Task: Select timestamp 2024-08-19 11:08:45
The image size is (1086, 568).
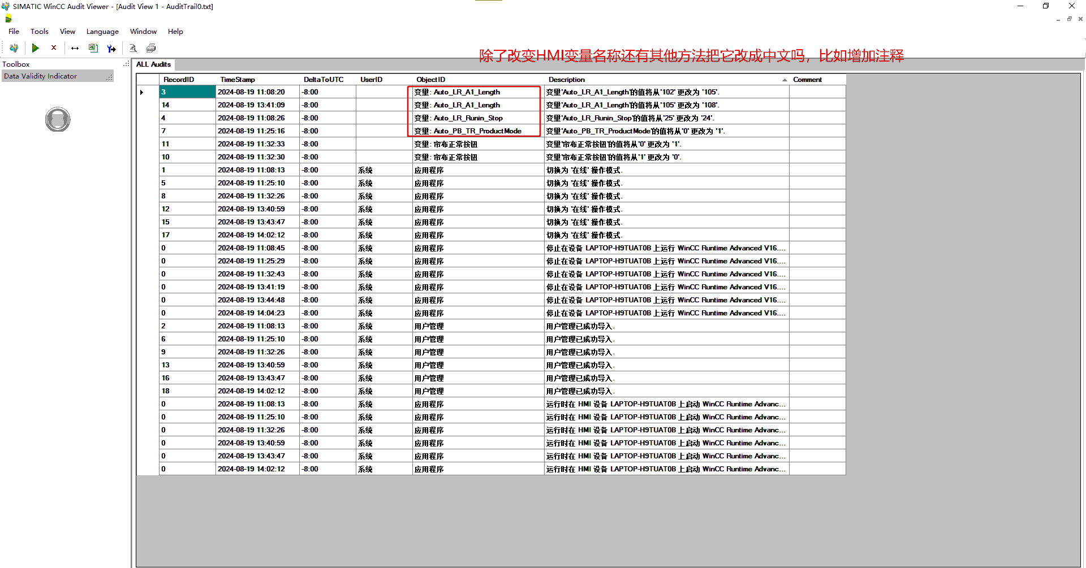Action: point(257,248)
